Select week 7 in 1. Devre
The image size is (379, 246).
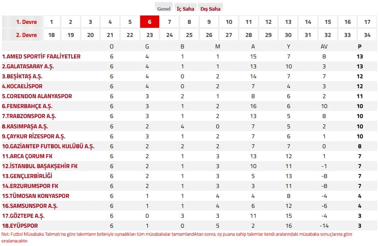(x=170, y=22)
